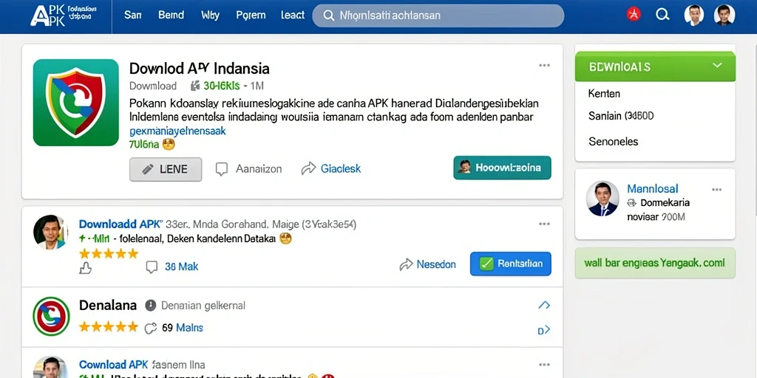Click the 30-l6Kls download count text
The width and height of the screenshot is (757, 378).
click(222, 86)
